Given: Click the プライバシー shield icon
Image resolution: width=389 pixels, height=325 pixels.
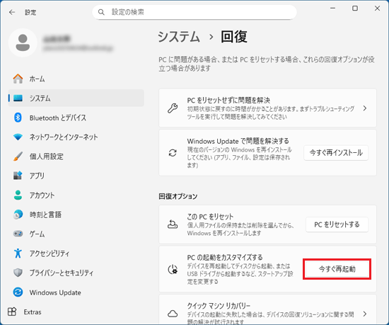Looking at the screenshot, I should [18, 273].
